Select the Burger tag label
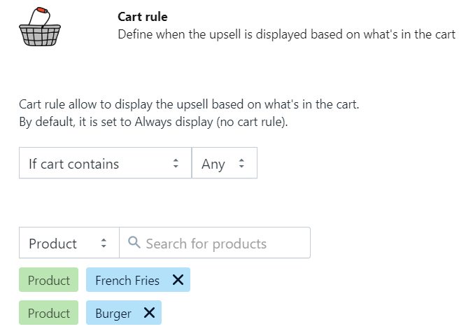The width and height of the screenshot is (459, 329). pos(113,314)
